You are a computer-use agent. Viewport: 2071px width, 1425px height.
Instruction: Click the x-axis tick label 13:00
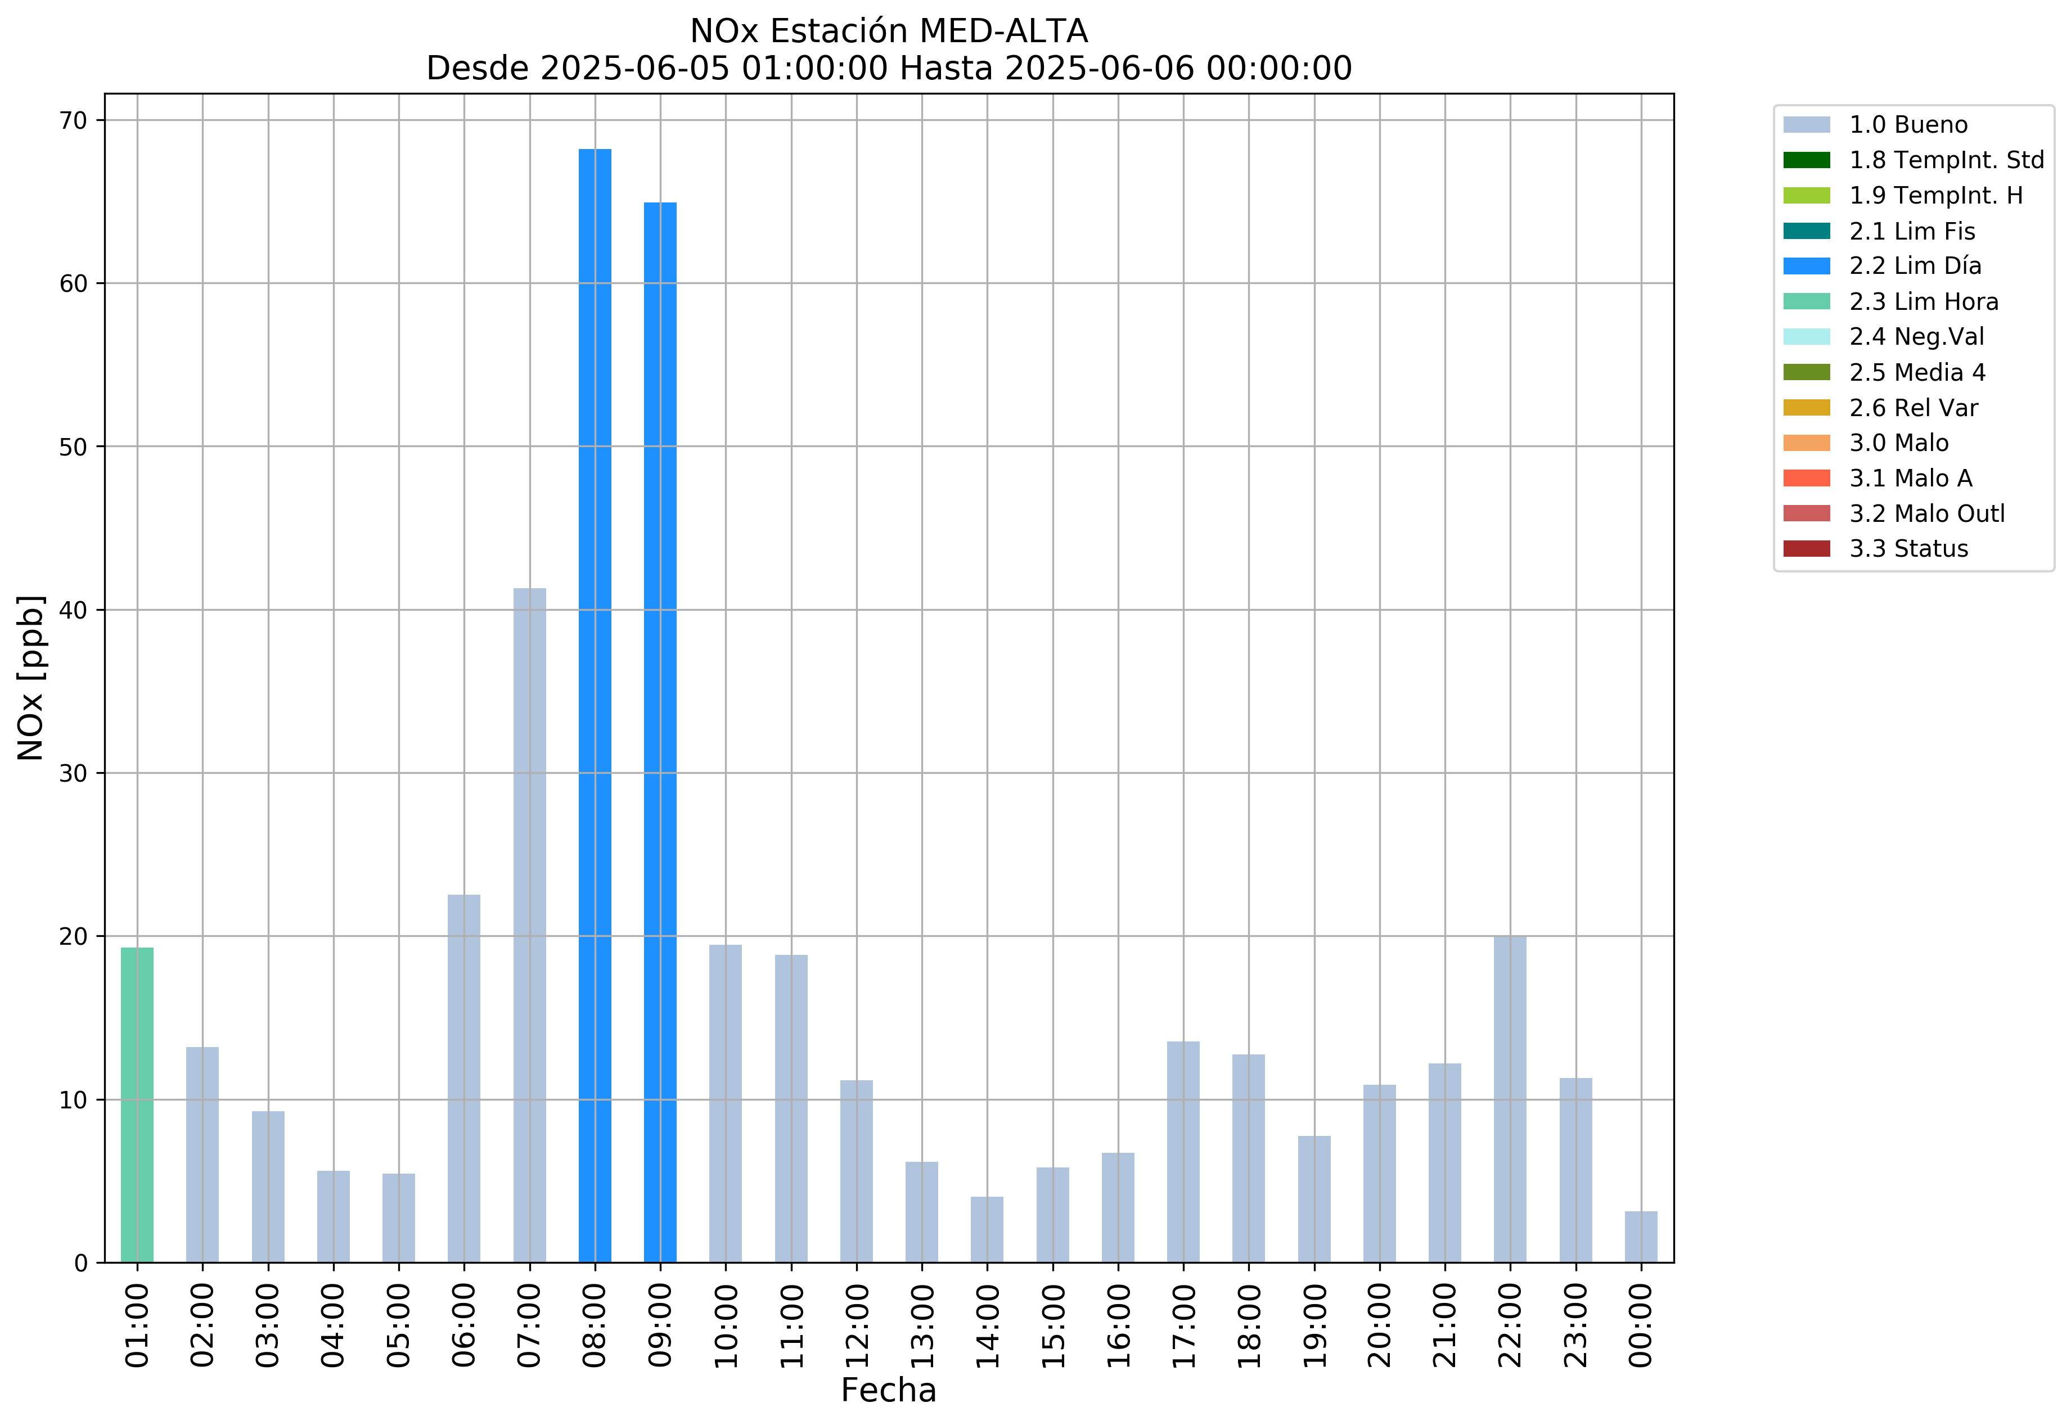click(x=922, y=1325)
